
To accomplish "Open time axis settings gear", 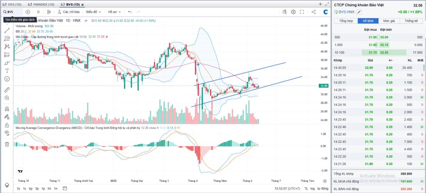I will click(x=325, y=181).
